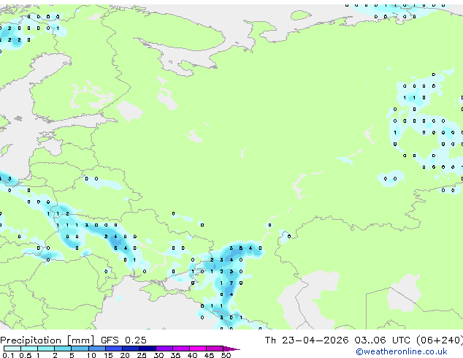Select the 0.5–1 mm legend swatch
Viewport: 463px width, 358px height.
[x=29, y=349]
